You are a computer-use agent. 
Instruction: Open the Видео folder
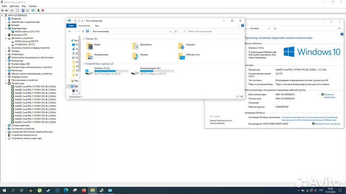tap(93, 46)
